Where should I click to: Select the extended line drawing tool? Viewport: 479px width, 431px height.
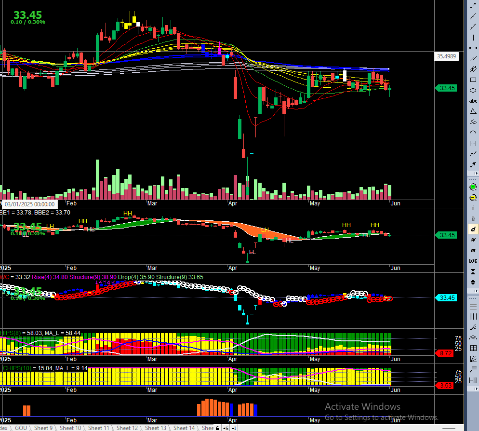click(473, 27)
